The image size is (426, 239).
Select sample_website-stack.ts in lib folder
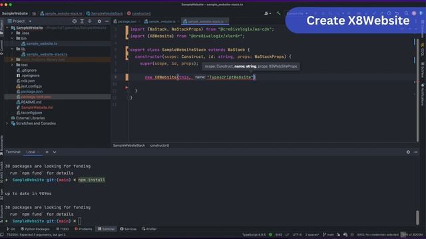pos(47,54)
